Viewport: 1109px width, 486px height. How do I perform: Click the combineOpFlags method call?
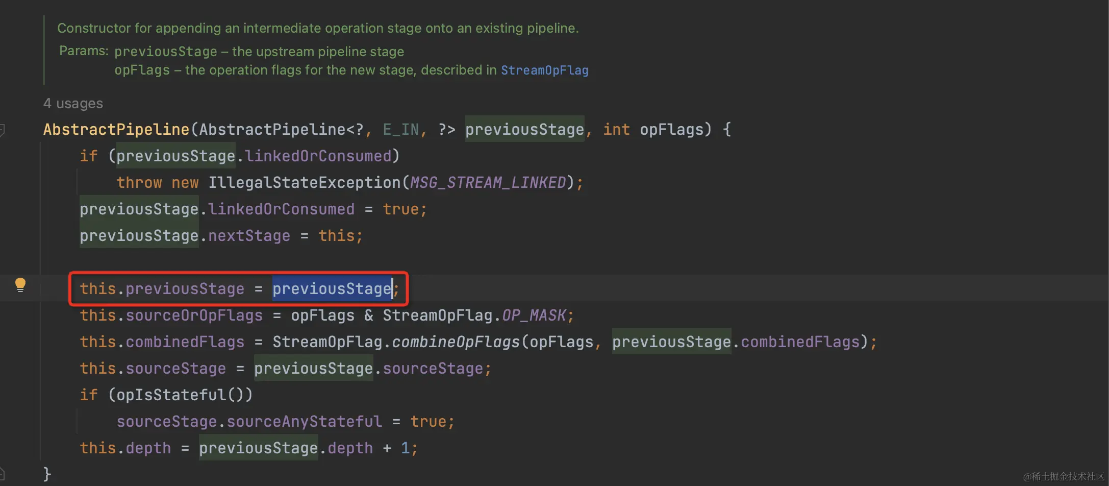pyautogui.click(x=456, y=342)
